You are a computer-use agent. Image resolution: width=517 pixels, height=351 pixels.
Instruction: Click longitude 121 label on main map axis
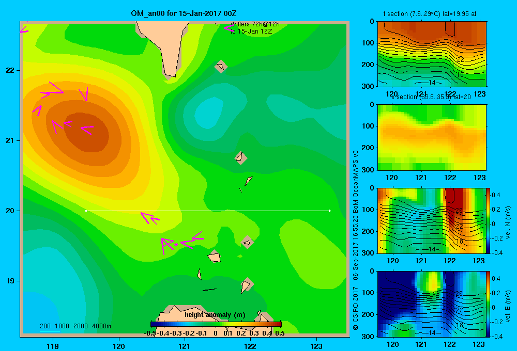185,346
